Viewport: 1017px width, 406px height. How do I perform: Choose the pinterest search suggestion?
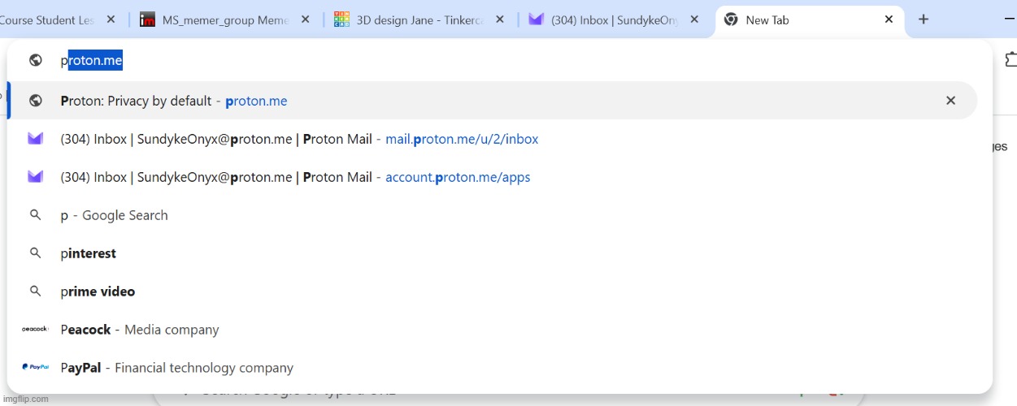click(x=493, y=253)
